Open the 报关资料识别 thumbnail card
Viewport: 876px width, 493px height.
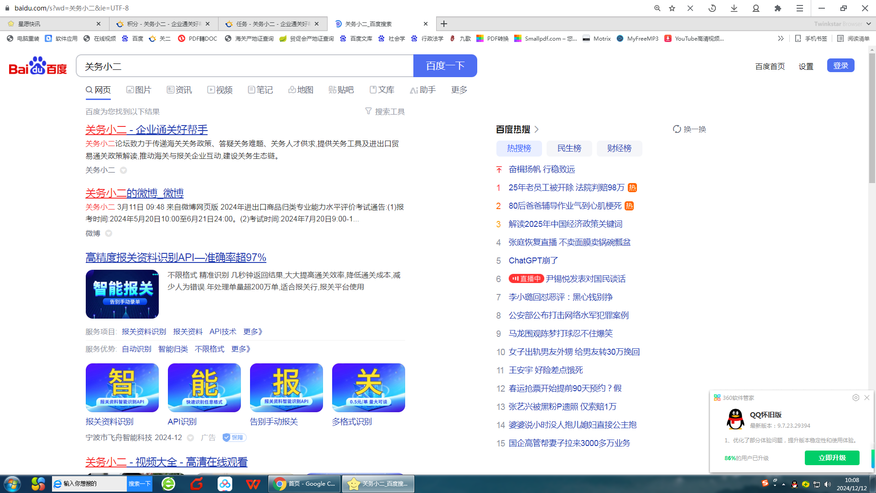click(122, 388)
